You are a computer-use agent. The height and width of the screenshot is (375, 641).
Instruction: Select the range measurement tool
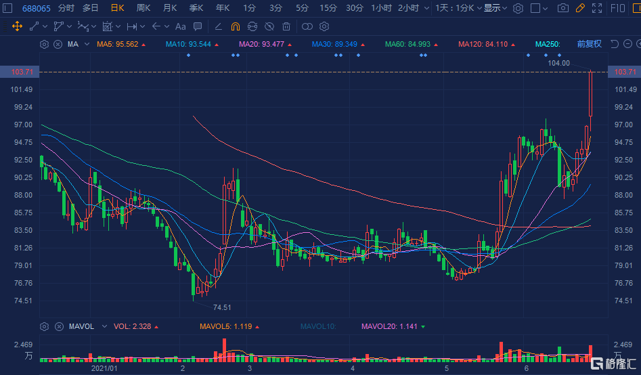pyautogui.click(x=131, y=26)
